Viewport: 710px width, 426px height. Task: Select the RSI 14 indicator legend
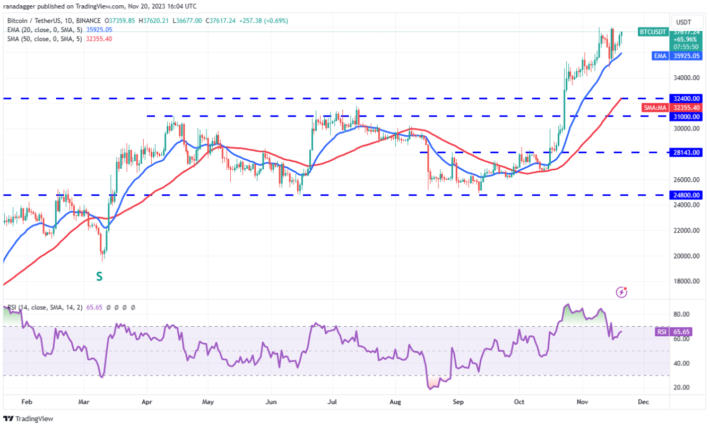point(45,307)
